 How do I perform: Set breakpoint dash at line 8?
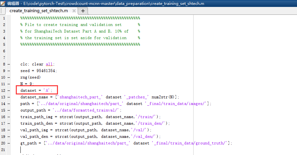[9, 65]
